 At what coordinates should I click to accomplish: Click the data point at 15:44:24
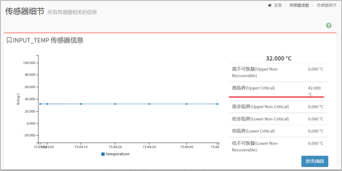115,104
